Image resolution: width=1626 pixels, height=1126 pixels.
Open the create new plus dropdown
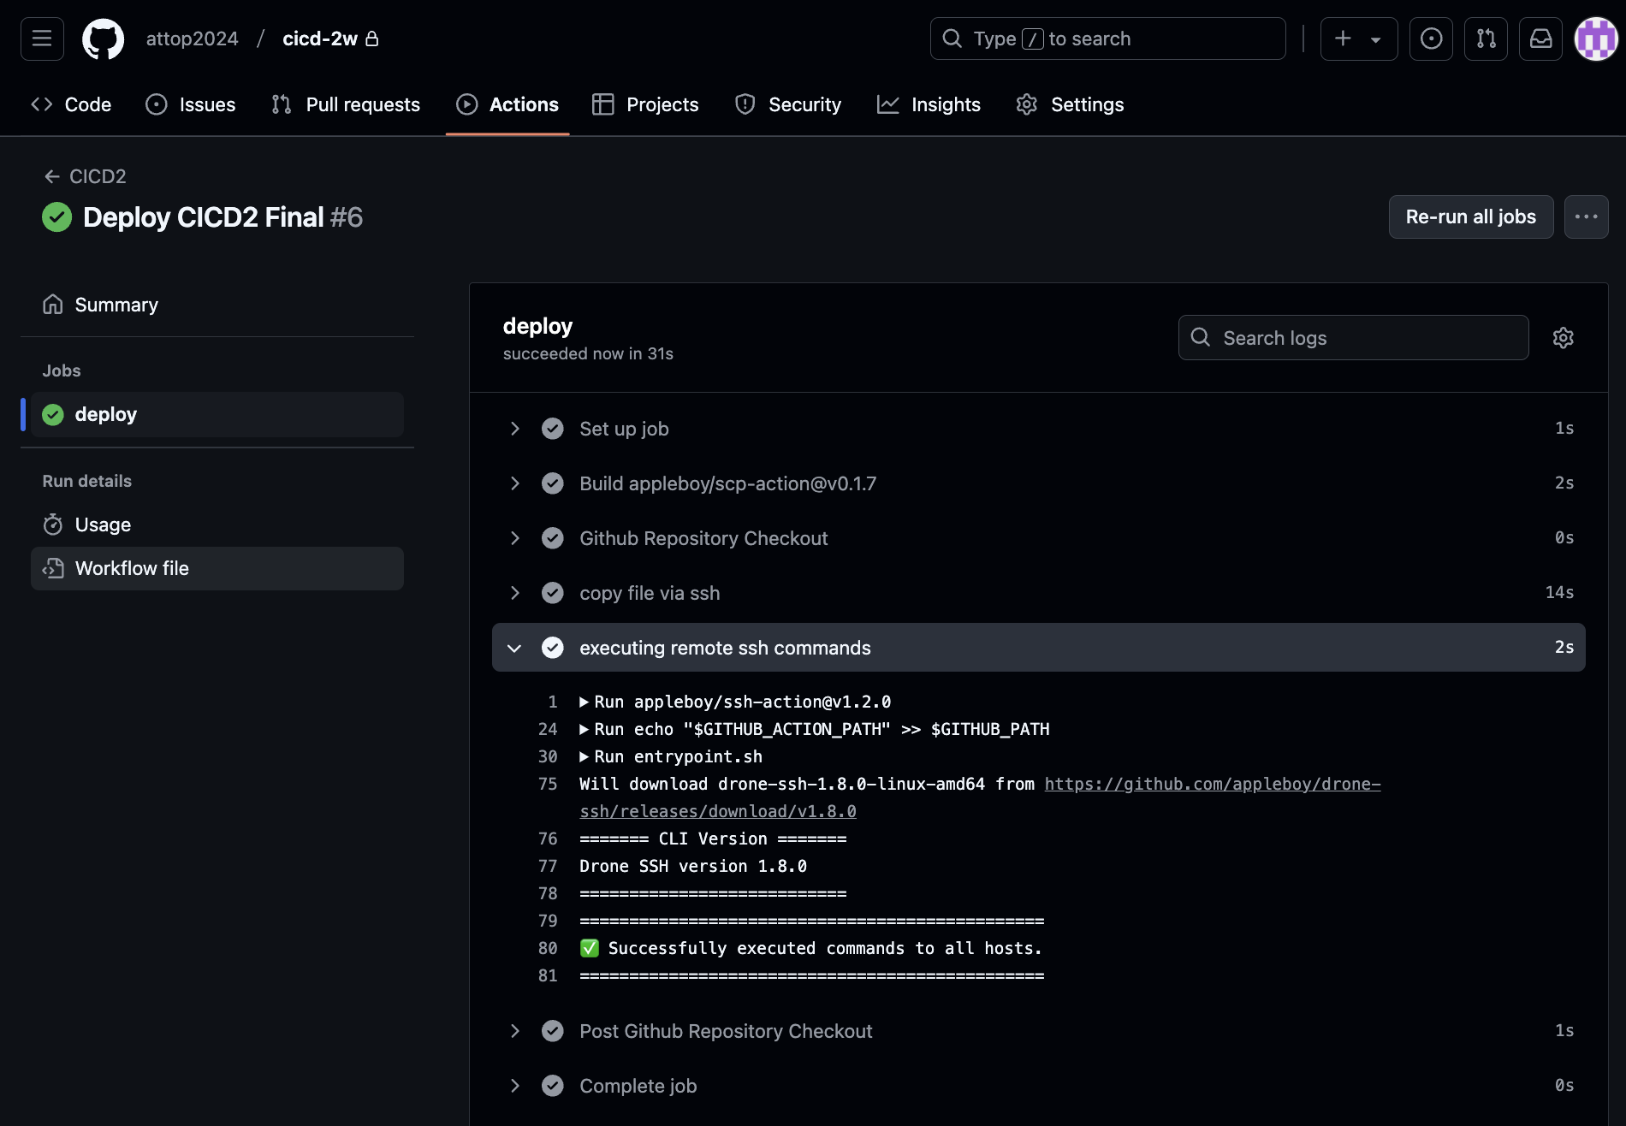(1359, 39)
